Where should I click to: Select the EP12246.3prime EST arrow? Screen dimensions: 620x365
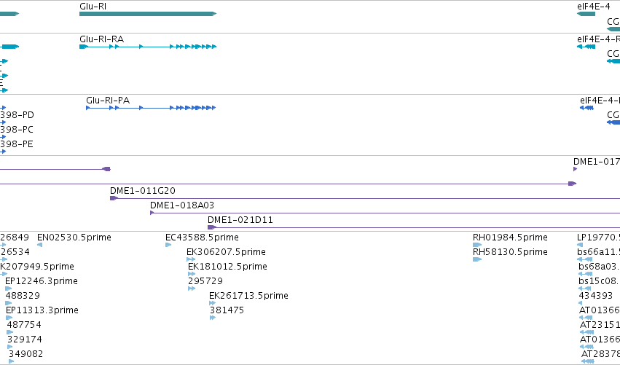point(8,289)
